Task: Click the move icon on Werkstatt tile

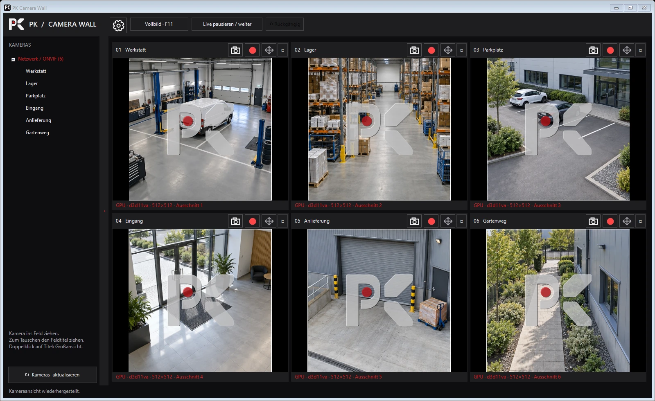Action: point(269,50)
